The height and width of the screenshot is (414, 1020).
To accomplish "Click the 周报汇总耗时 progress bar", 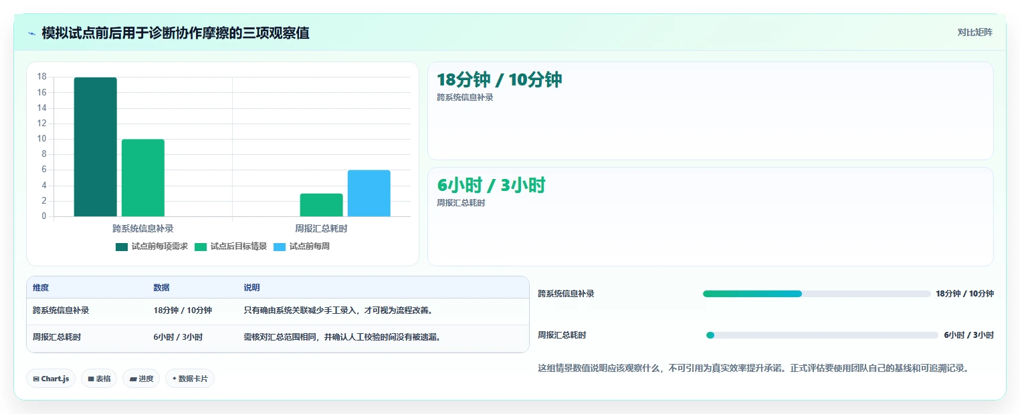I will point(822,335).
